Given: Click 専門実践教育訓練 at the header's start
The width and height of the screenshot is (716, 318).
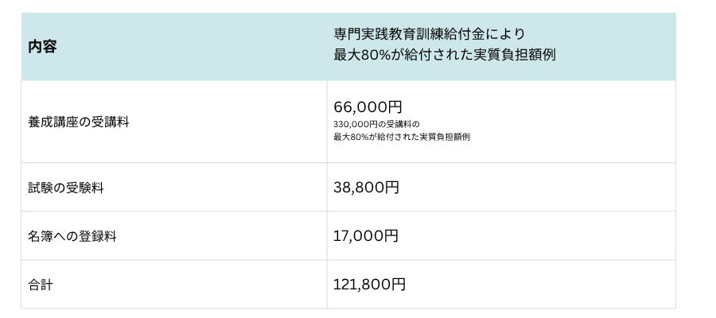Looking at the screenshot, I should (388, 36).
